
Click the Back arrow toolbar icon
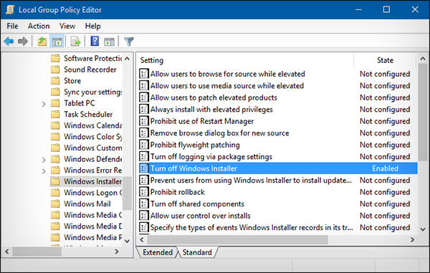pos(9,42)
